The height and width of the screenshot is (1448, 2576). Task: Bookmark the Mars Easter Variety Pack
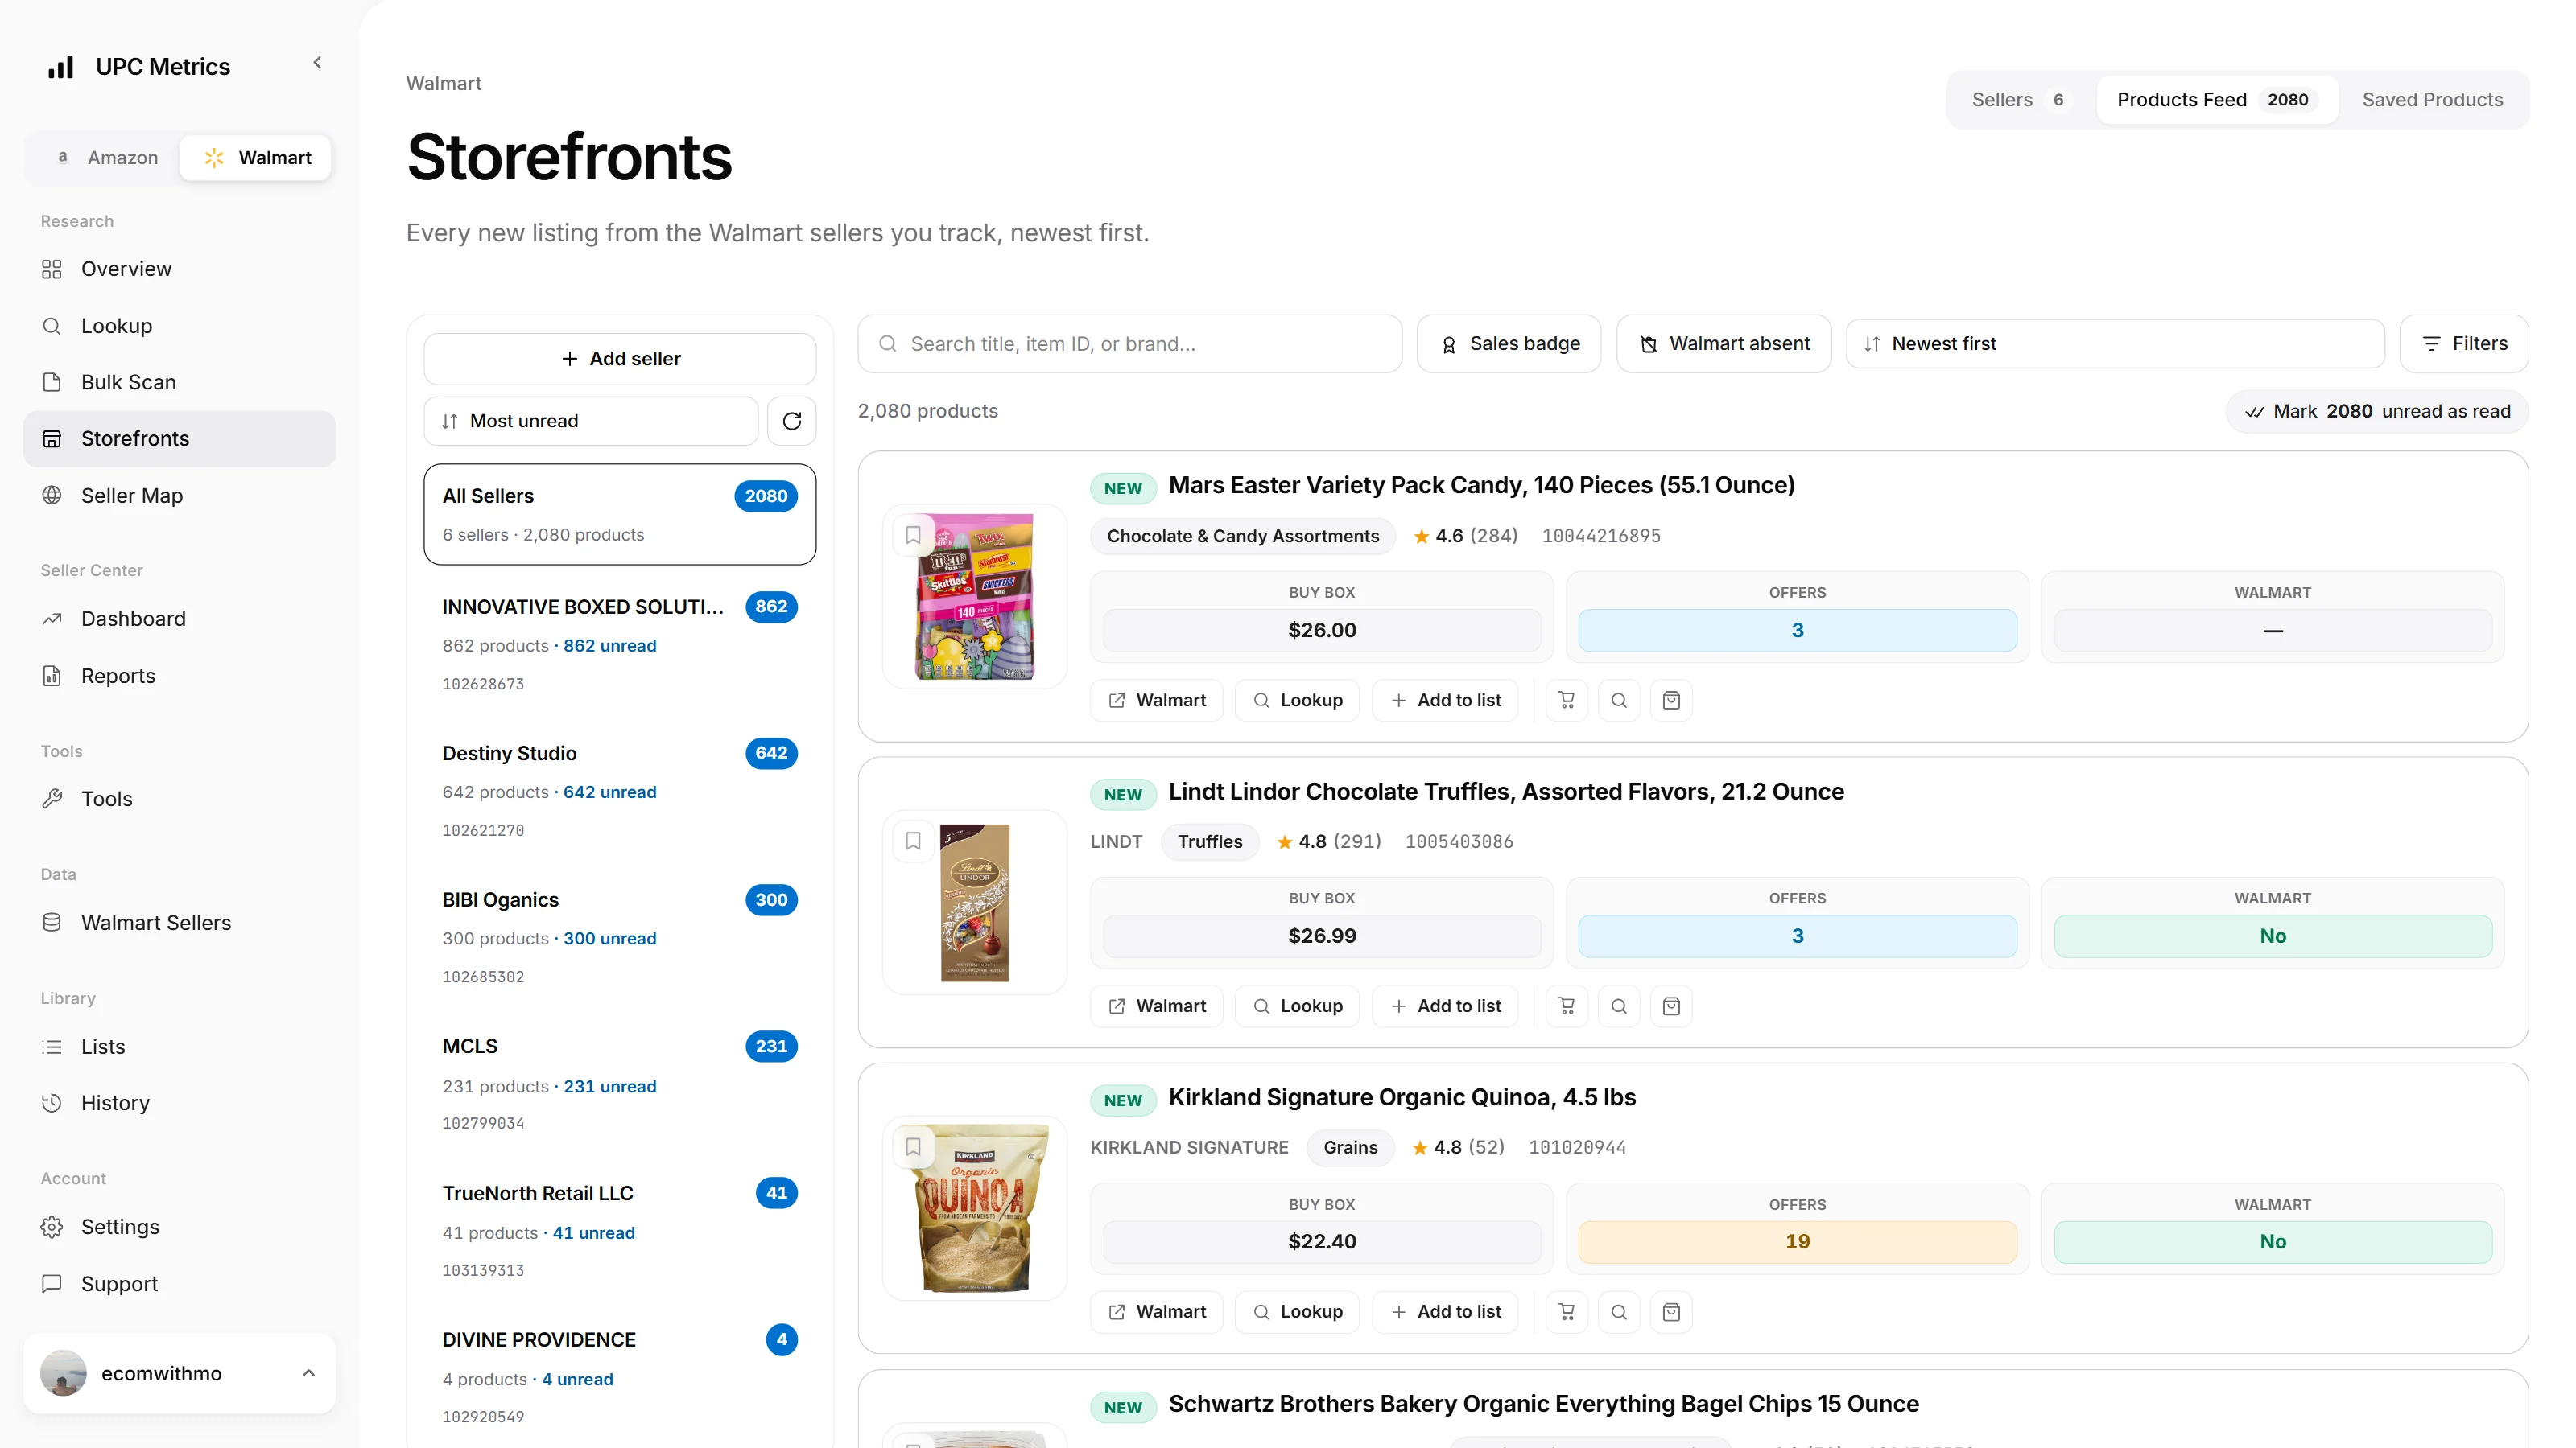pyautogui.click(x=913, y=535)
